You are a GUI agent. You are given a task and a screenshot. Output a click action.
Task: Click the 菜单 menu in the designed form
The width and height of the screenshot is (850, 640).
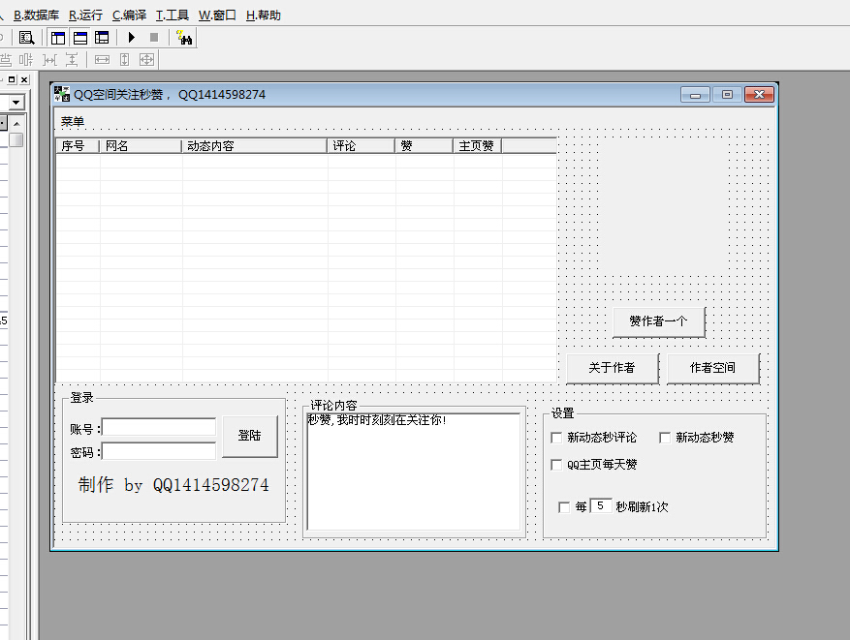[x=72, y=121]
